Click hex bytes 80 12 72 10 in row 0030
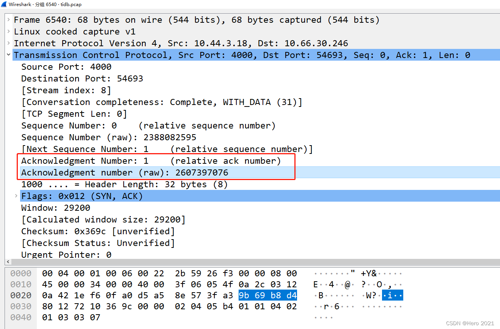The image size is (500, 329). (x=71, y=306)
